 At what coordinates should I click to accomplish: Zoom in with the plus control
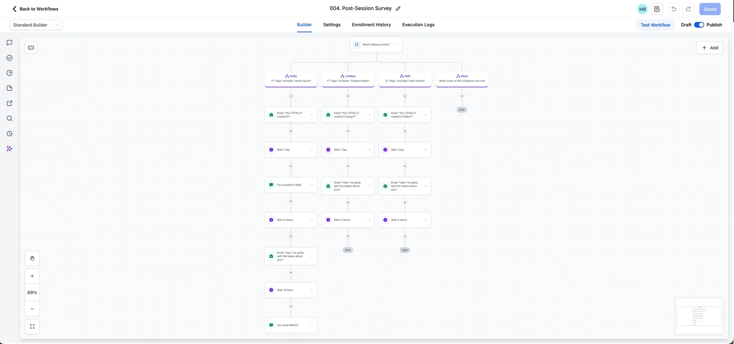point(32,276)
